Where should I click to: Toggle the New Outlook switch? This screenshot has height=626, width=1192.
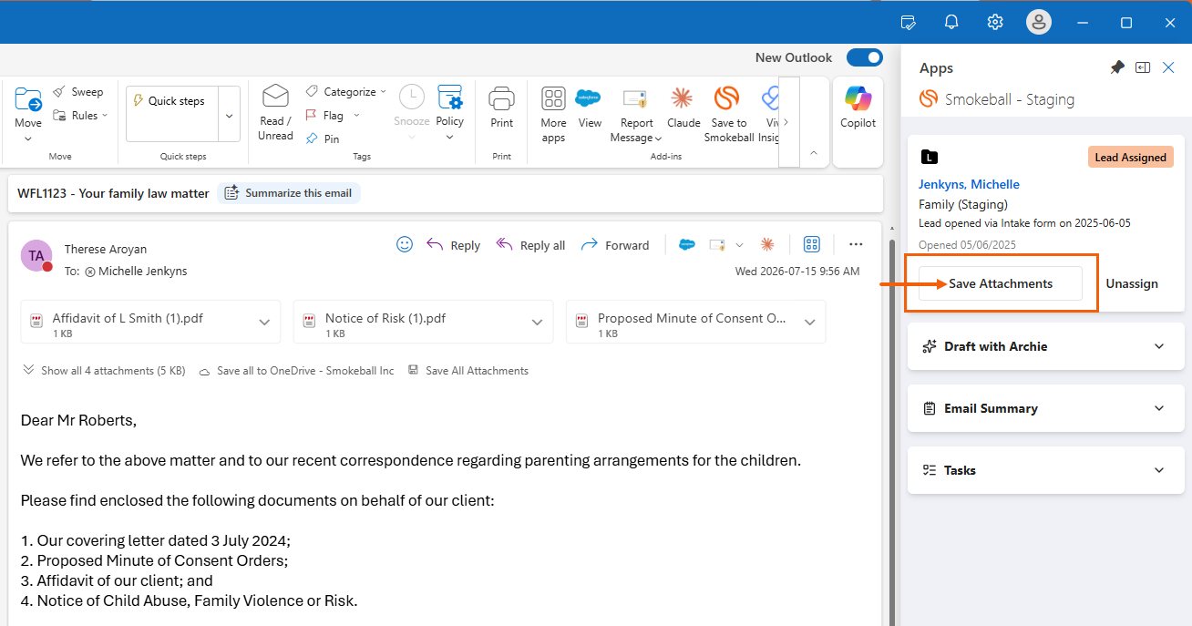click(x=864, y=57)
